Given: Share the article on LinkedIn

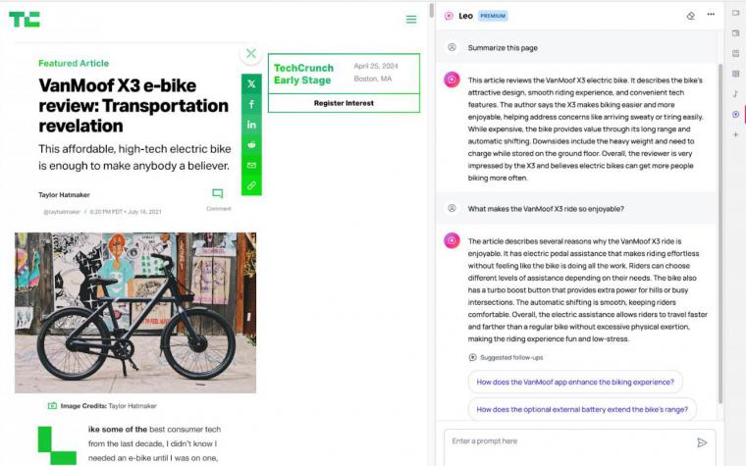Looking at the screenshot, I should [251, 125].
